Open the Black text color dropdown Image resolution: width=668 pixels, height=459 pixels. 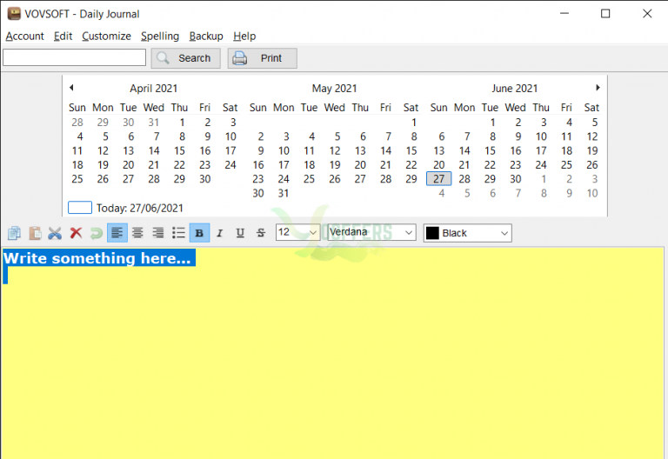click(x=468, y=233)
